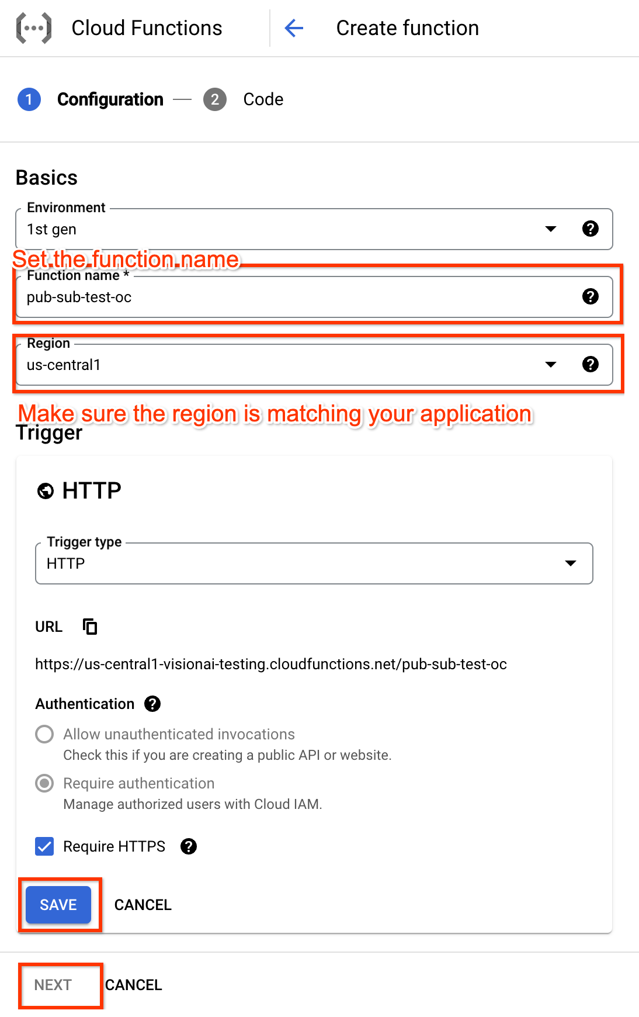Viewport: 639px width, 1017px height.
Task: Copy the function URL using the copy icon
Action: click(x=90, y=626)
